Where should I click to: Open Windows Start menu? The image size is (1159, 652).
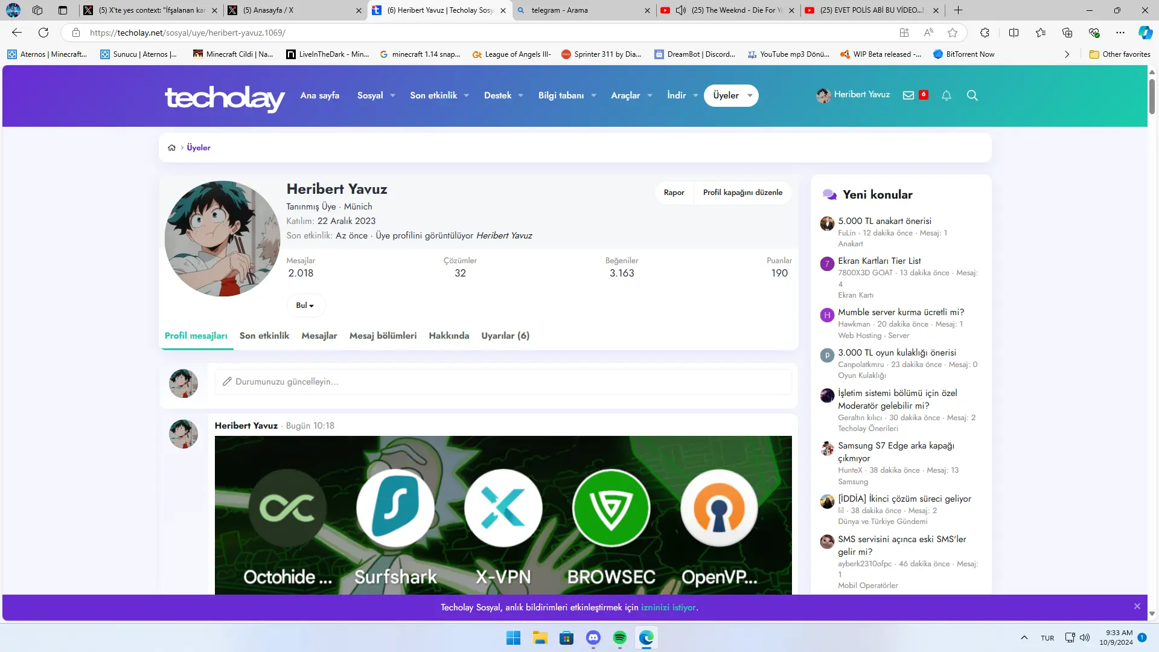(514, 638)
